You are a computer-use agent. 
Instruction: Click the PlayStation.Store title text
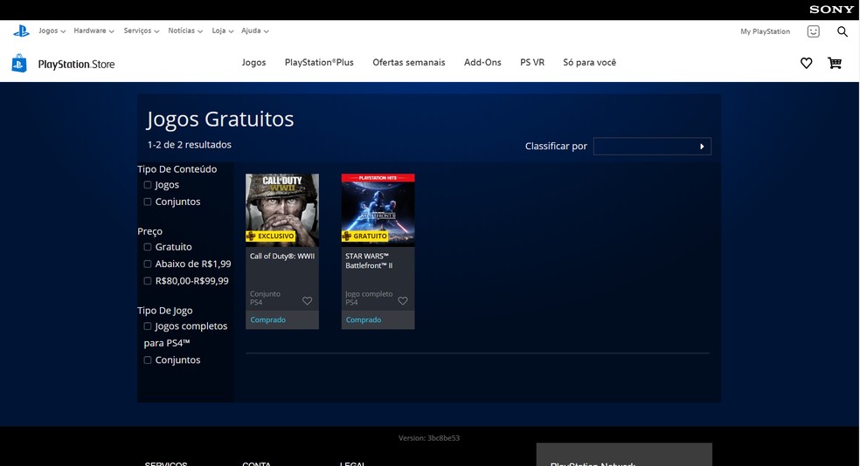pos(76,64)
